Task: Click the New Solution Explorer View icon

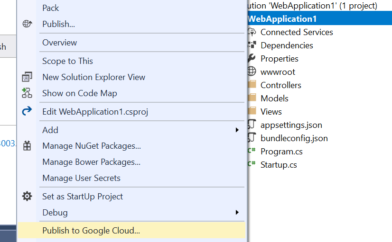Action: 27,77
